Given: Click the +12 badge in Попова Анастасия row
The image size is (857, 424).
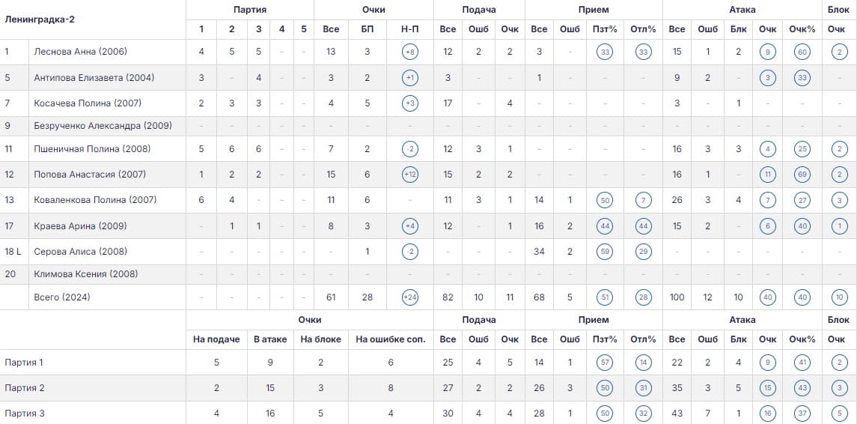Looking at the screenshot, I should pyautogui.click(x=410, y=175).
